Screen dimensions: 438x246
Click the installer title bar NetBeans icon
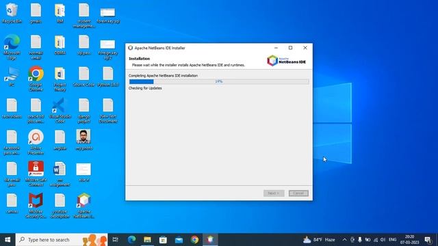(130, 48)
